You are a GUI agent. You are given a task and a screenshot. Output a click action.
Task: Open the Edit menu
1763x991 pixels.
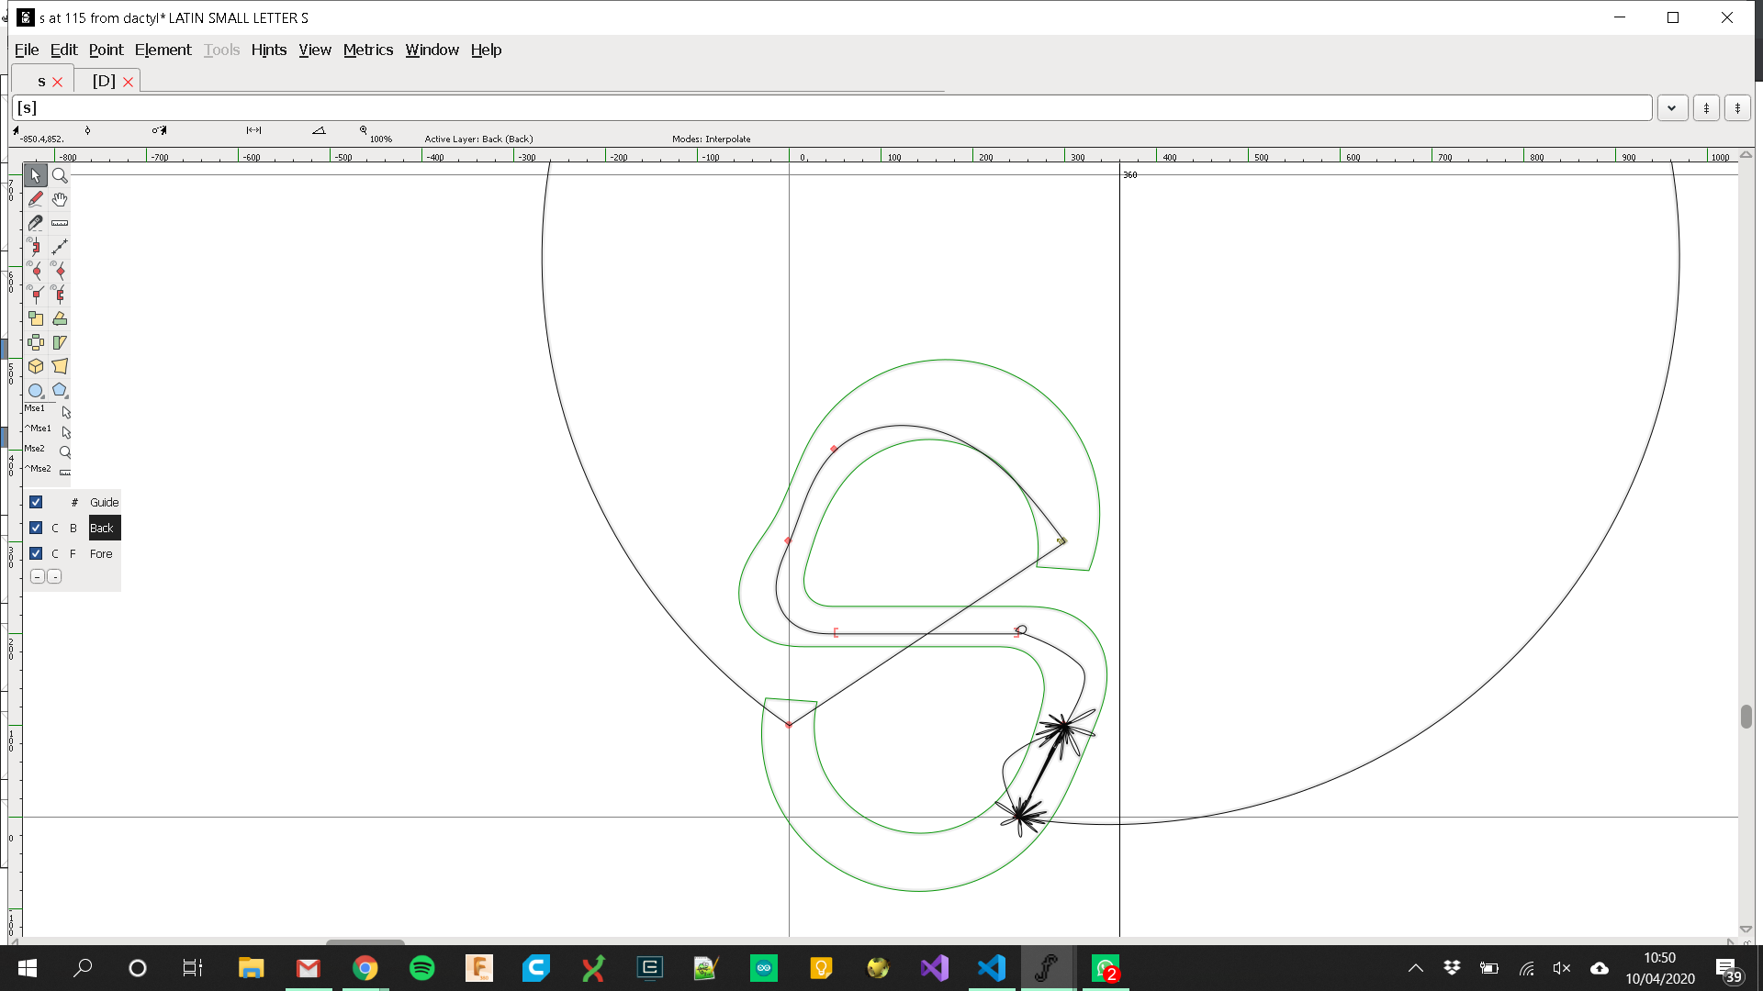click(x=63, y=50)
